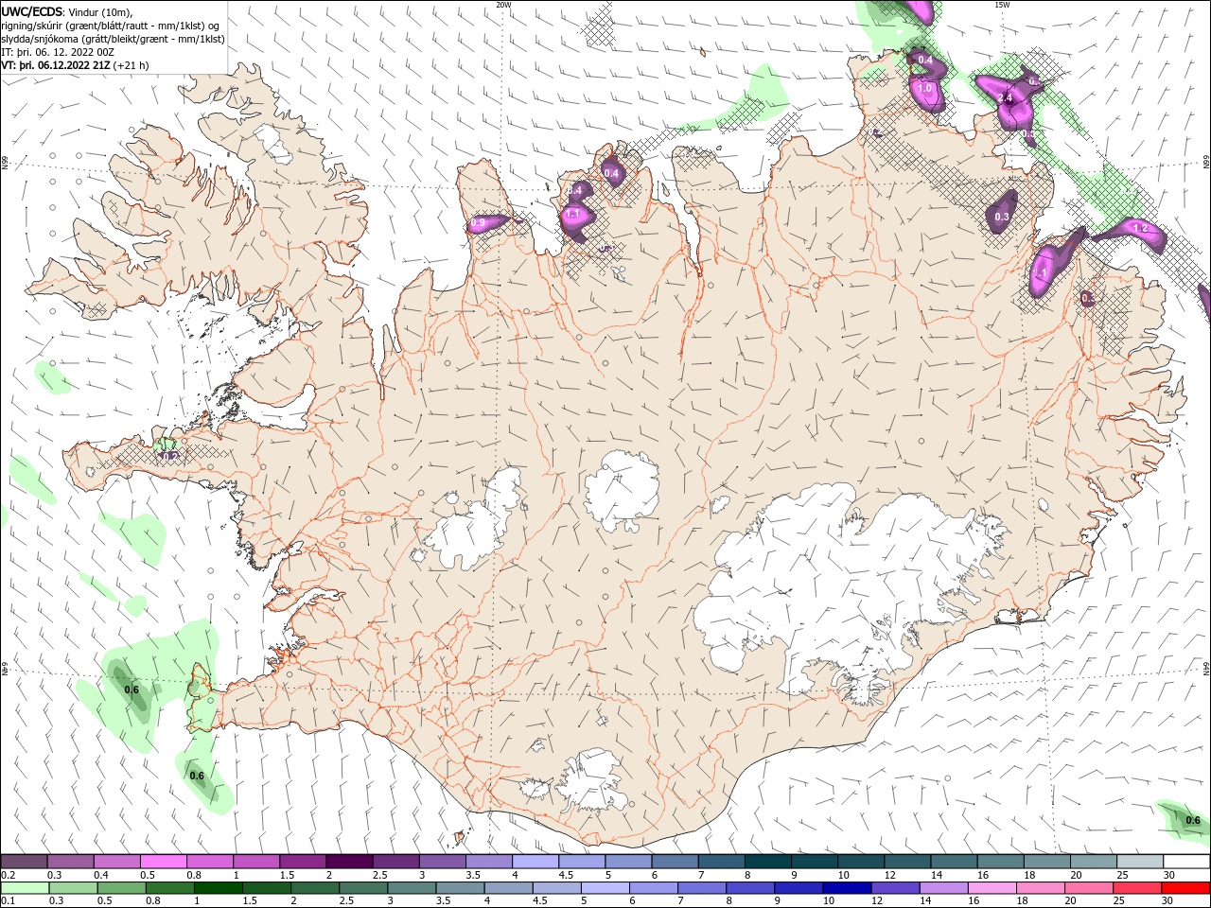Click the 20W longitude label
Screen dimensions: 1211x908
click(x=503, y=4)
